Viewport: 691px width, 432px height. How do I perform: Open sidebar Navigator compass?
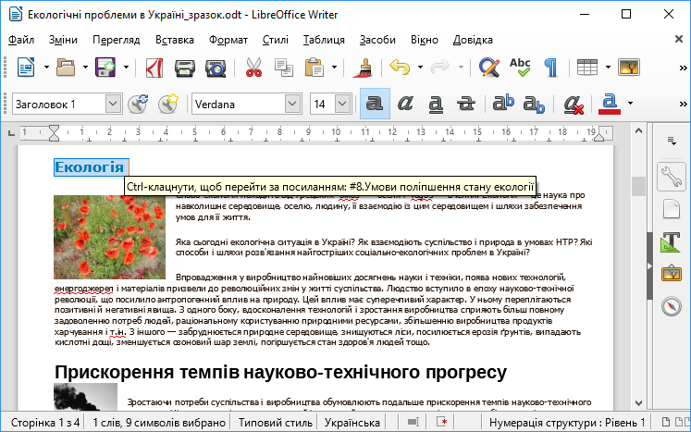(672, 306)
